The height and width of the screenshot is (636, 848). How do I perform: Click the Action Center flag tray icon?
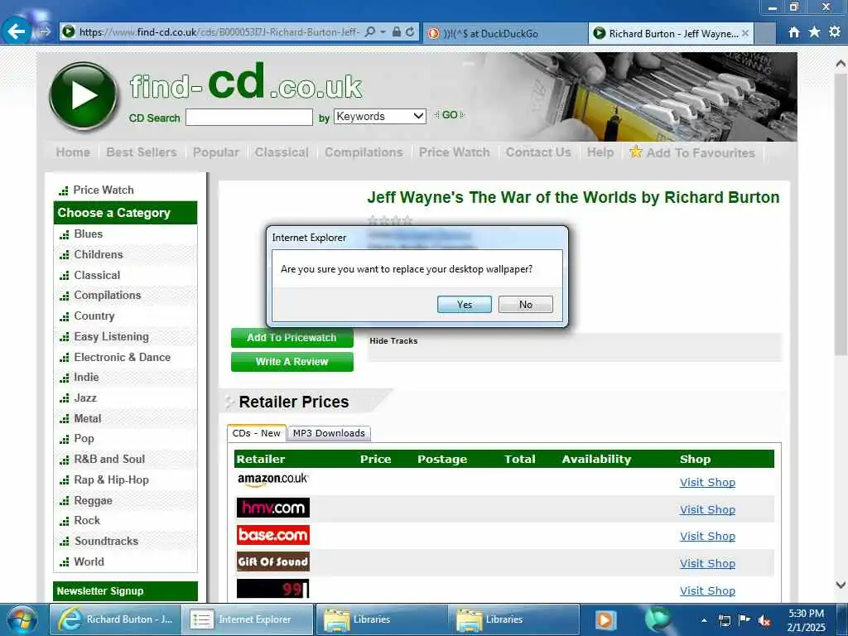[x=744, y=619]
